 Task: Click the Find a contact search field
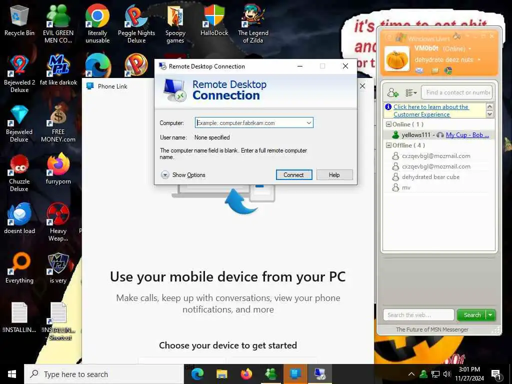click(x=456, y=92)
